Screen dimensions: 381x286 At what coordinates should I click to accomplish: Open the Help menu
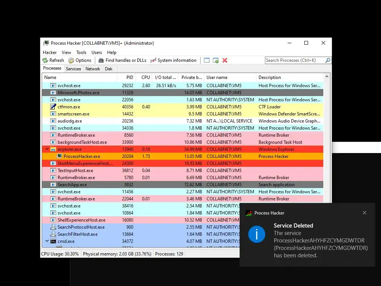click(112, 52)
